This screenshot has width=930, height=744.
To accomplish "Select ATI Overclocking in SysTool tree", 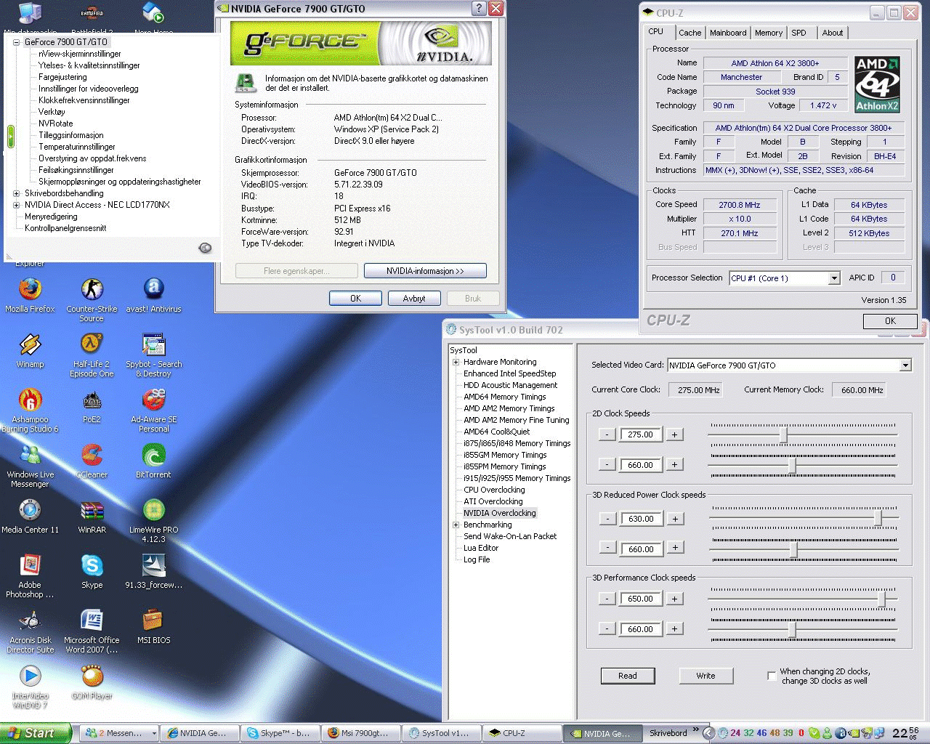I will click(493, 501).
